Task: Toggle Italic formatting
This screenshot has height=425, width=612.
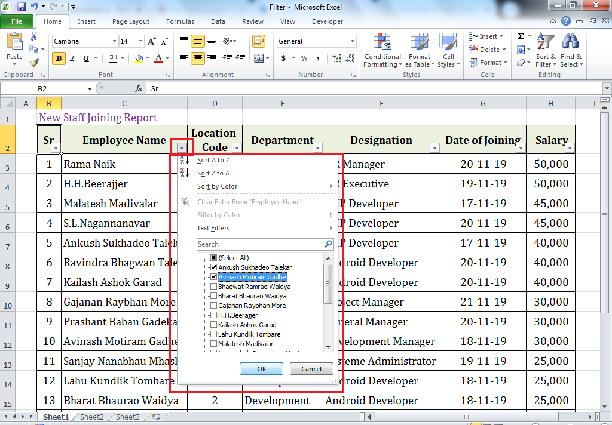Action: point(72,58)
